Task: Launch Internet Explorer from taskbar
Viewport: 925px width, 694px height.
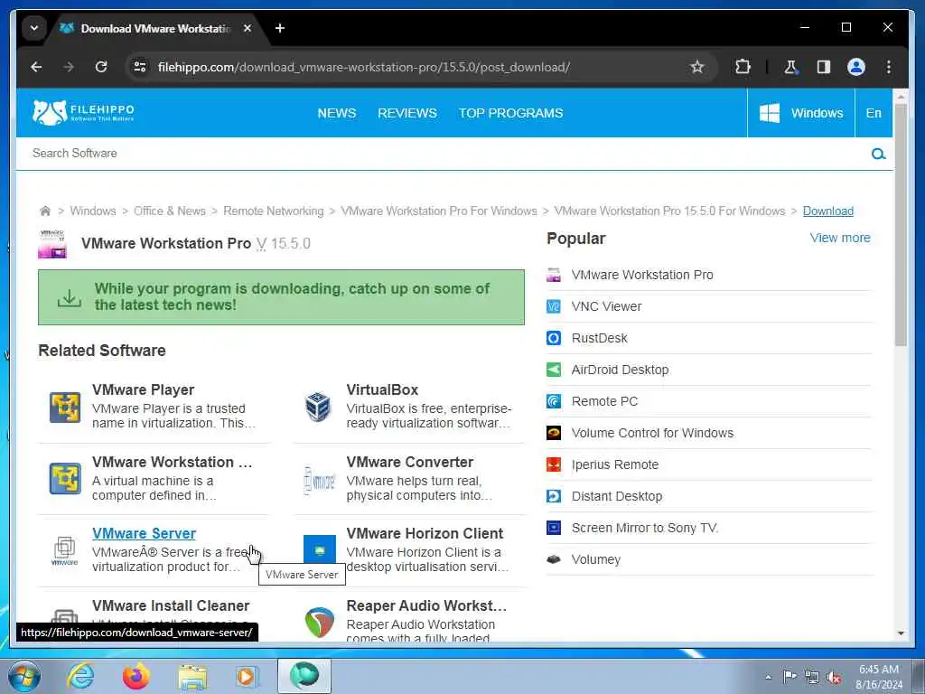Action: (x=80, y=676)
